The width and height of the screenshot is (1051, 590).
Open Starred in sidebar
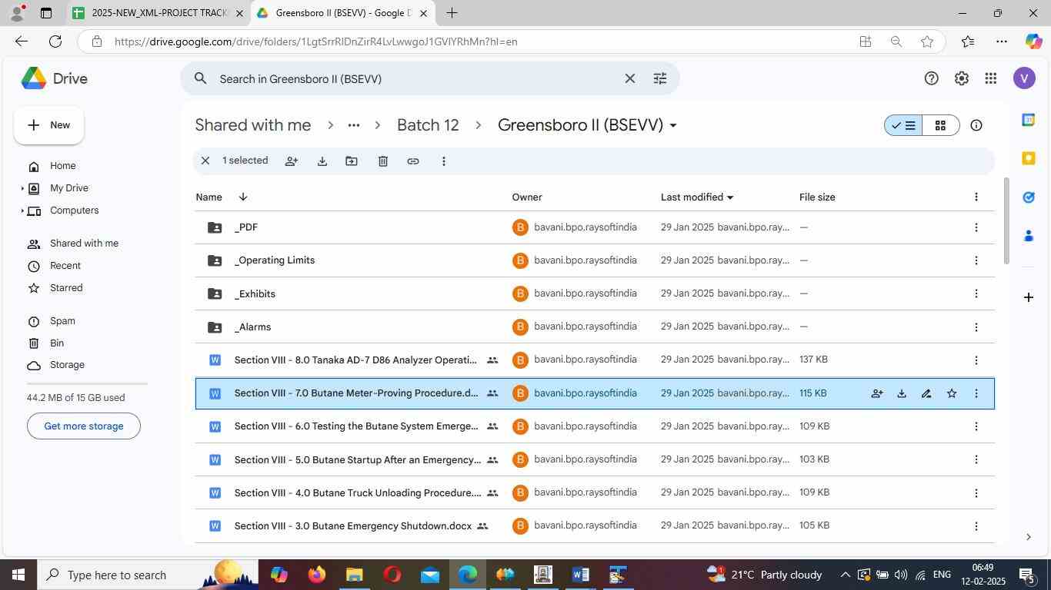point(66,288)
